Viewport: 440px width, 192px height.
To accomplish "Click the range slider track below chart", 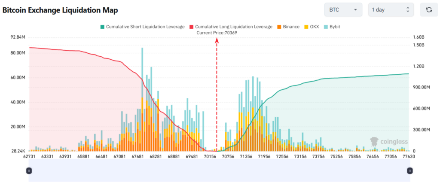I will 219,171.
